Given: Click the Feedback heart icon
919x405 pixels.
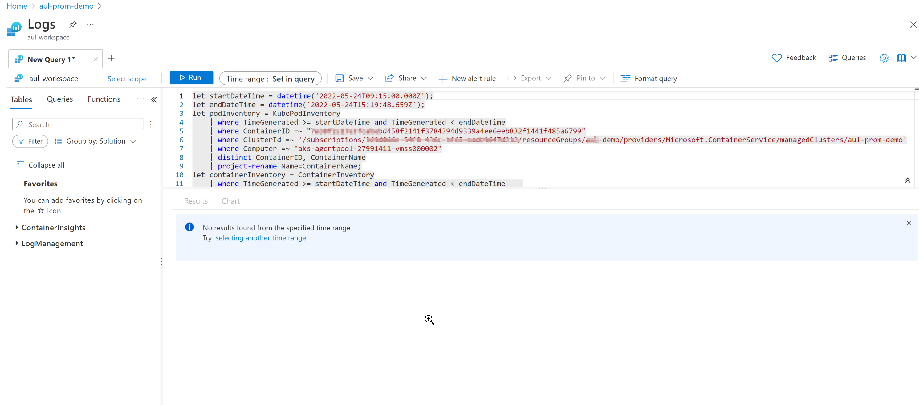Looking at the screenshot, I should 776,58.
